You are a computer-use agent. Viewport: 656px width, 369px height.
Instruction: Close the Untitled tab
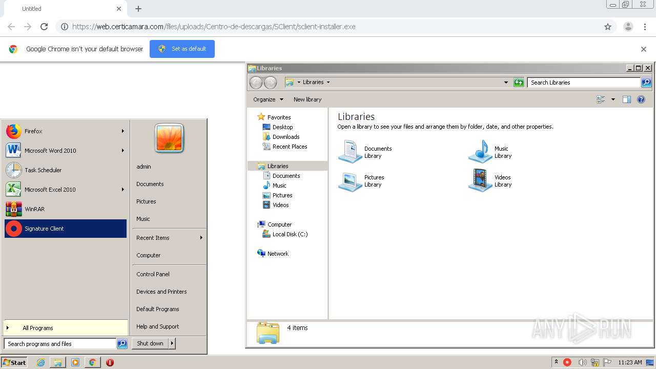pyautogui.click(x=119, y=9)
